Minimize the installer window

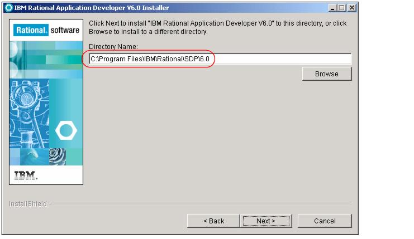pyautogui.click(x=332, y=8)
